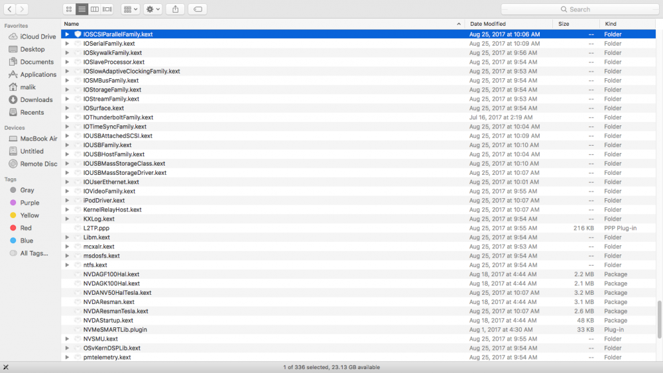The image size is (663, 373).
Task: Select All Tags… in sidebar
Action: coord(33,253)
